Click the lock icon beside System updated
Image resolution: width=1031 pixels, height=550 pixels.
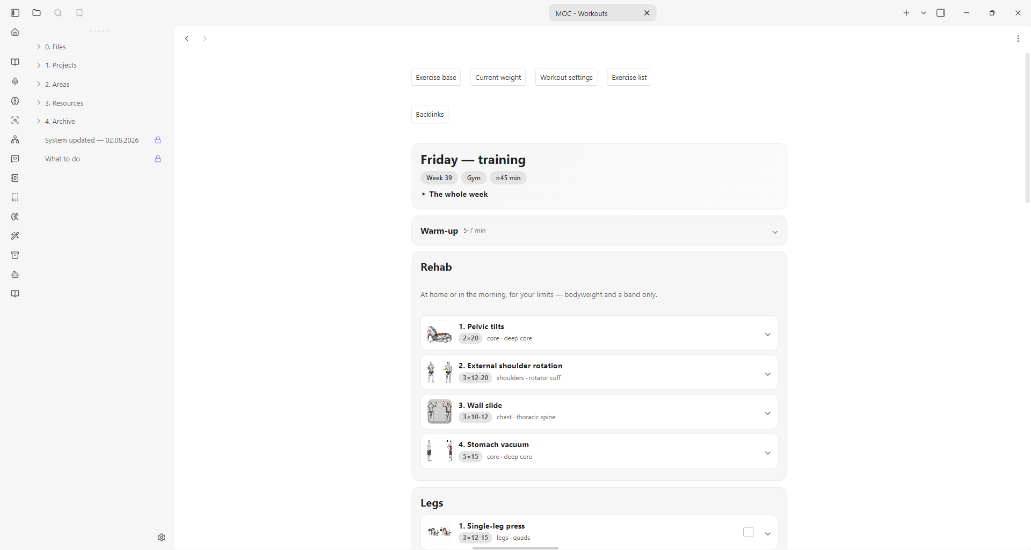click(158, 140)
